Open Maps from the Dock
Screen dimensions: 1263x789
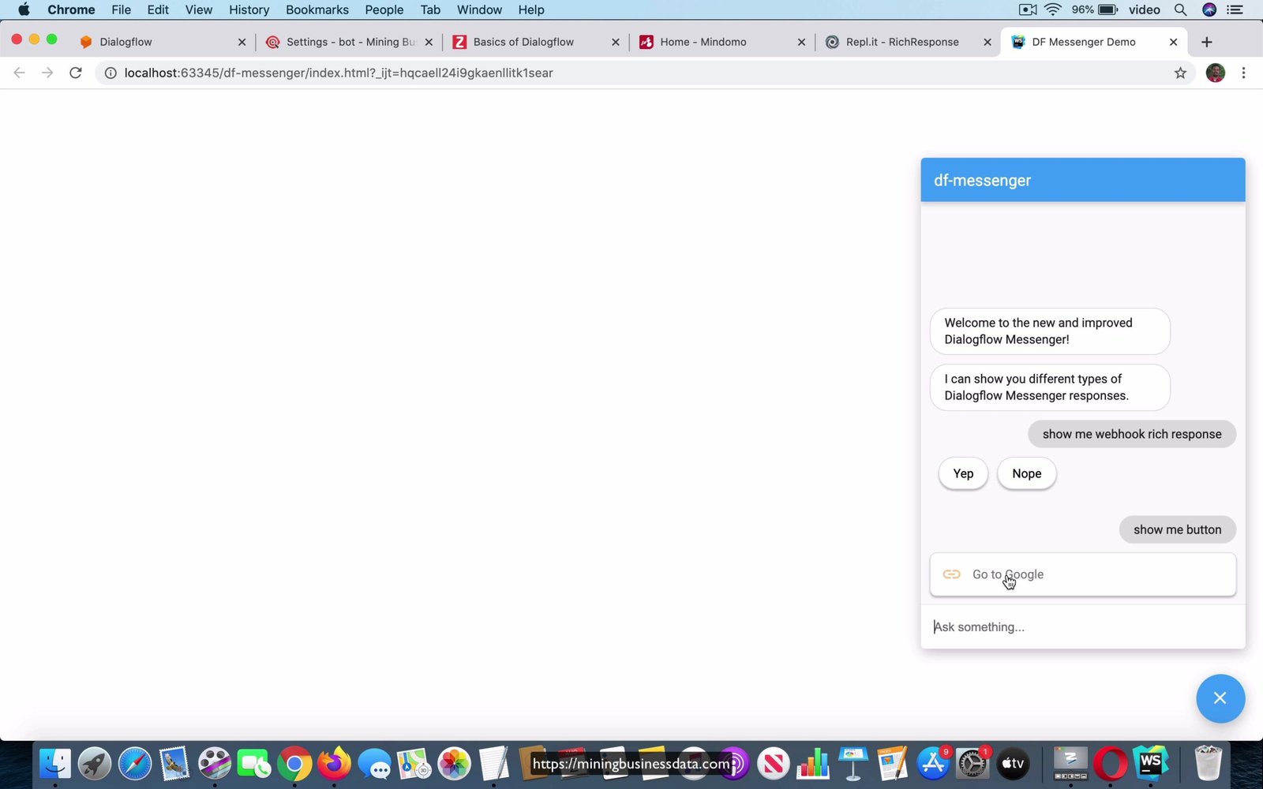pos(414,764)
